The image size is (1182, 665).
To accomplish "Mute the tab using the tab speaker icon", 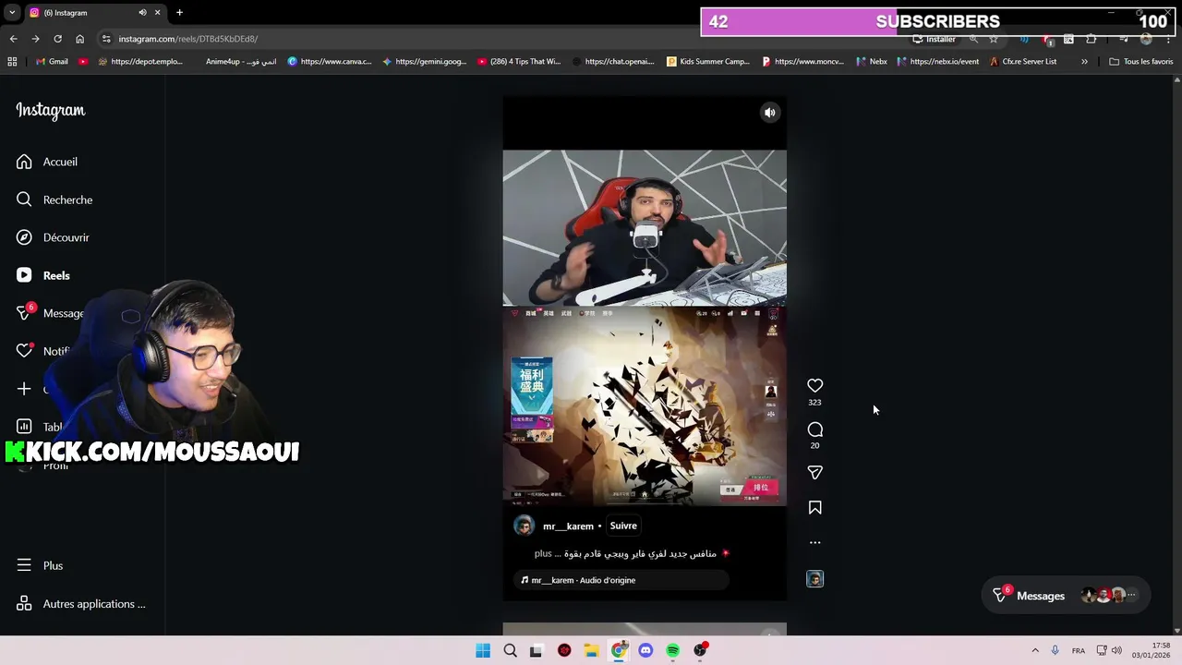I will click(142, 13).
